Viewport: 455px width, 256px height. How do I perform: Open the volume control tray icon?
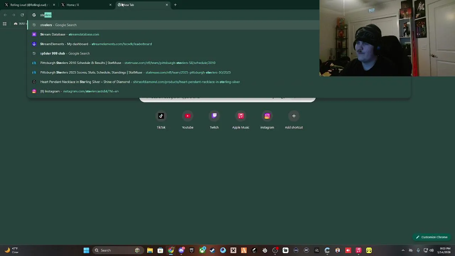(x=432, y=250)
